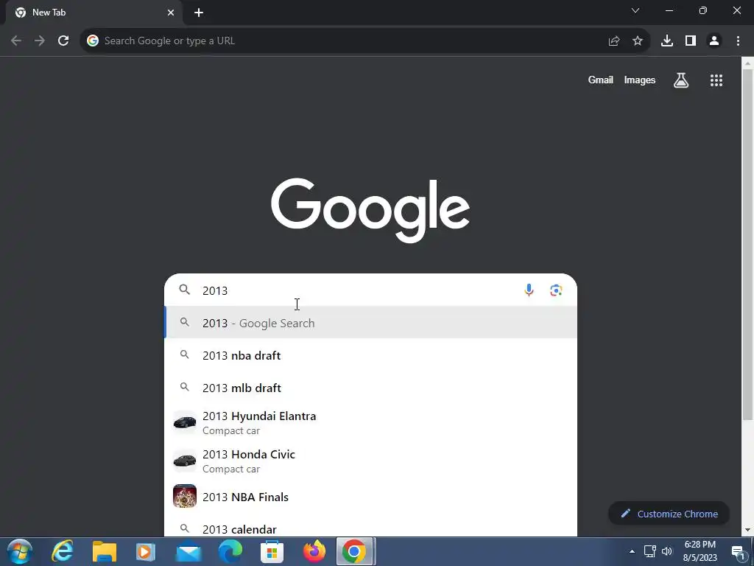Click the scrollbar up arrow
This screenshot has height=566, width=754.
click(748, 63)
